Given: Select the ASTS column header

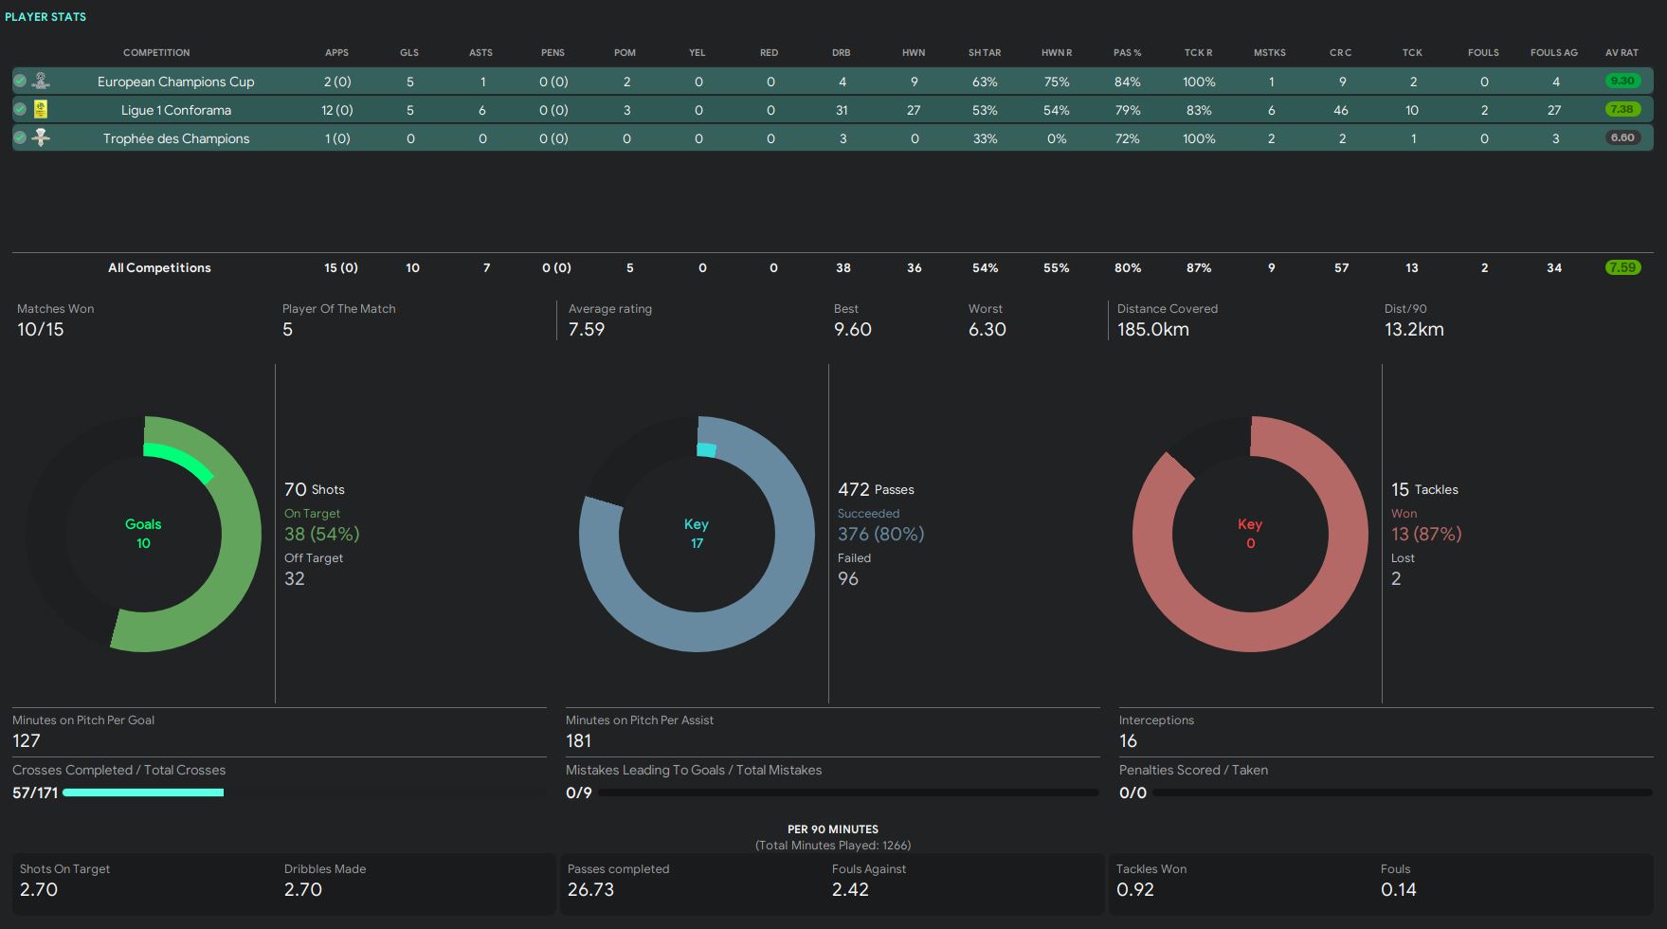Looking at the screenshot, I should click(x=480, y=52).
